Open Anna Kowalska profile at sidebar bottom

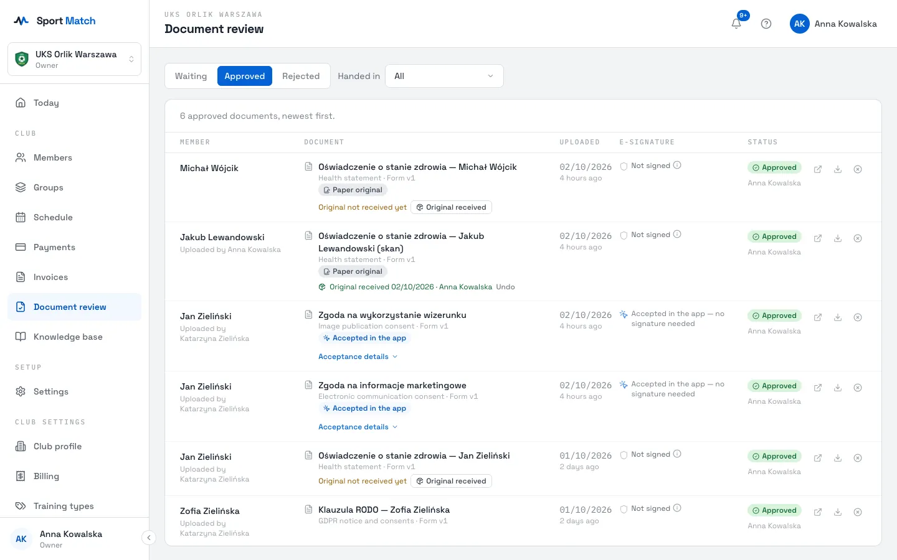point(70,539)
